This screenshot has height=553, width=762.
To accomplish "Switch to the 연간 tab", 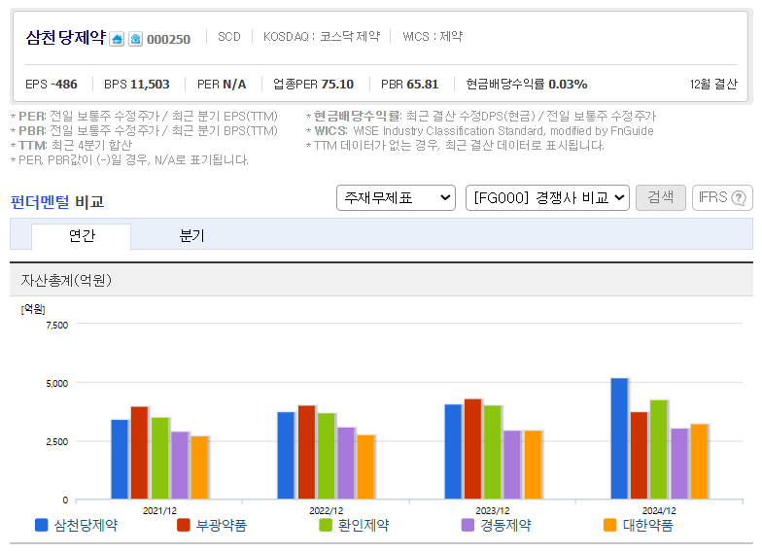I will point(82,235).
